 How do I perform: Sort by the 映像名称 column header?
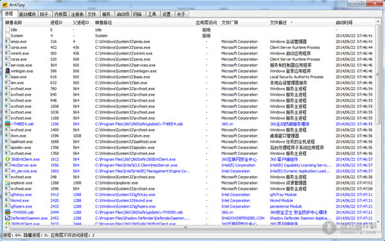26,22
